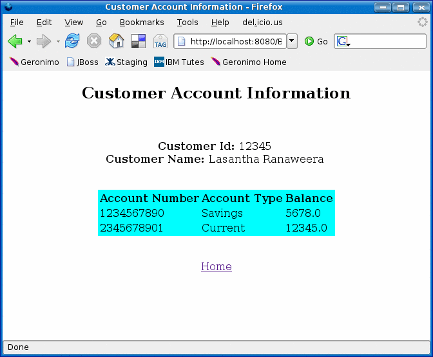Click the Firefox icon in title bar

pos(8,7)
